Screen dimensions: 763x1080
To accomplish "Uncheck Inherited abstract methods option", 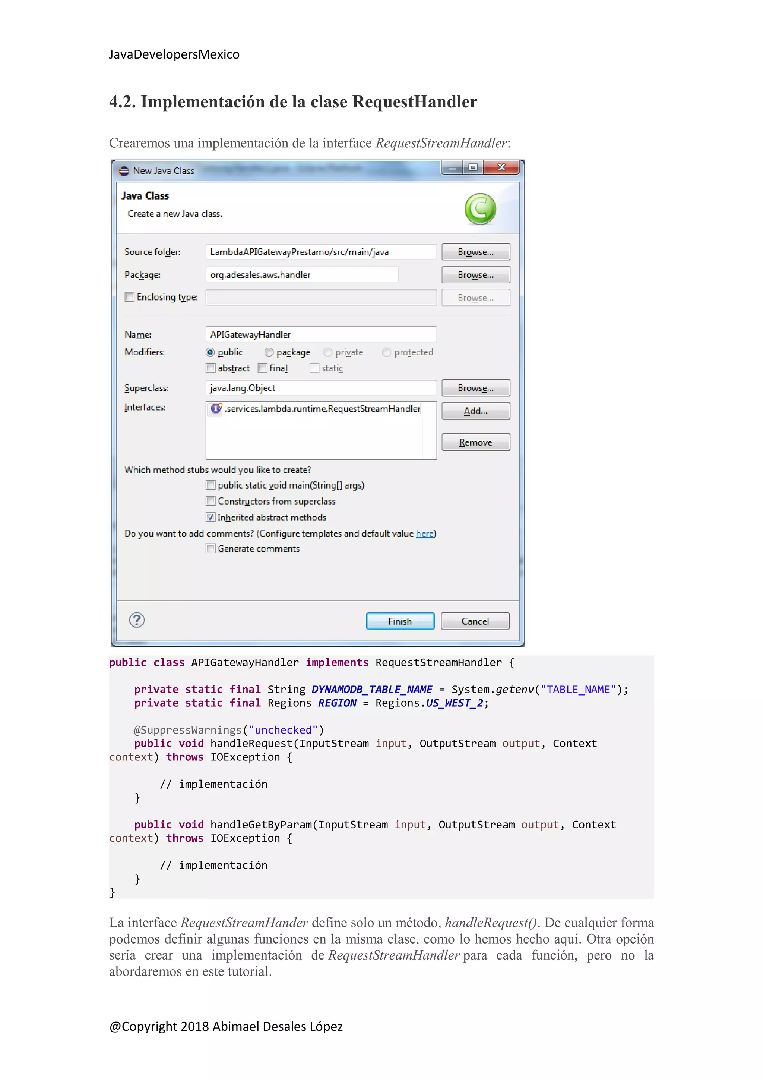I will pyautogui.click(x=210, y=517).
